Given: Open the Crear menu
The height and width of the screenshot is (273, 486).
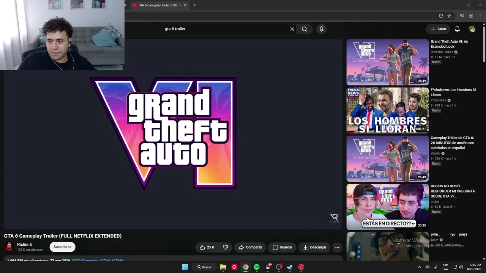Looking at the screenshot, I should click(x=438, y=29).
